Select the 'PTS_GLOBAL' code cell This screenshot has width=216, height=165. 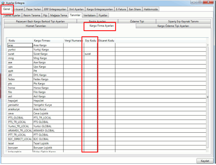(20, 118)
